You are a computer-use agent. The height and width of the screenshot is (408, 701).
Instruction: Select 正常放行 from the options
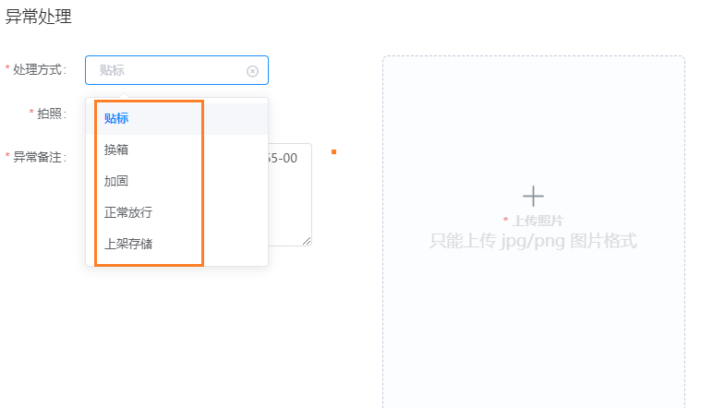coord(177,212)
